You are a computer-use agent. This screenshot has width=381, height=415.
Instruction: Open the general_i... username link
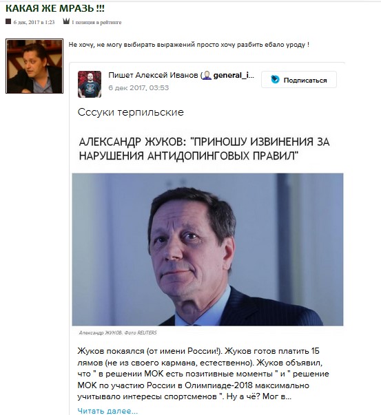(x=234, y=76)
